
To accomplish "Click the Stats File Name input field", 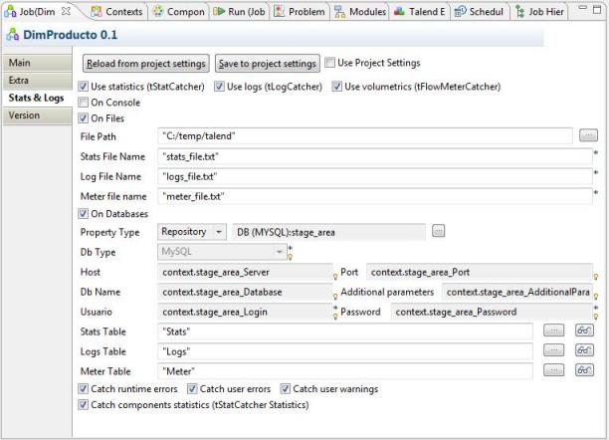I will (374, 156).
